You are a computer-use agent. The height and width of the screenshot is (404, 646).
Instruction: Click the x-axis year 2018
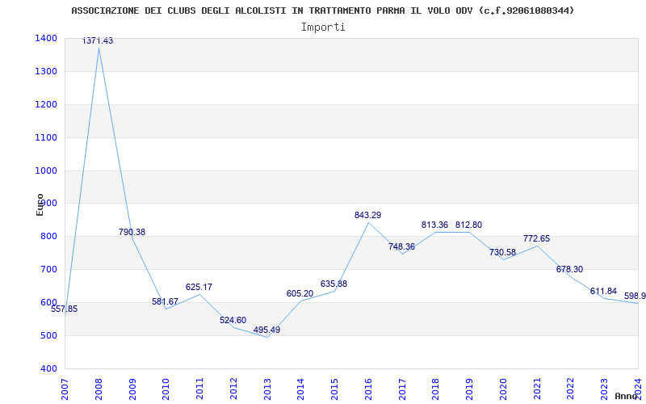[436, 389]
